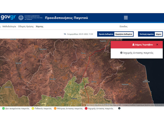Open the legend info icon

coord(119,108)
